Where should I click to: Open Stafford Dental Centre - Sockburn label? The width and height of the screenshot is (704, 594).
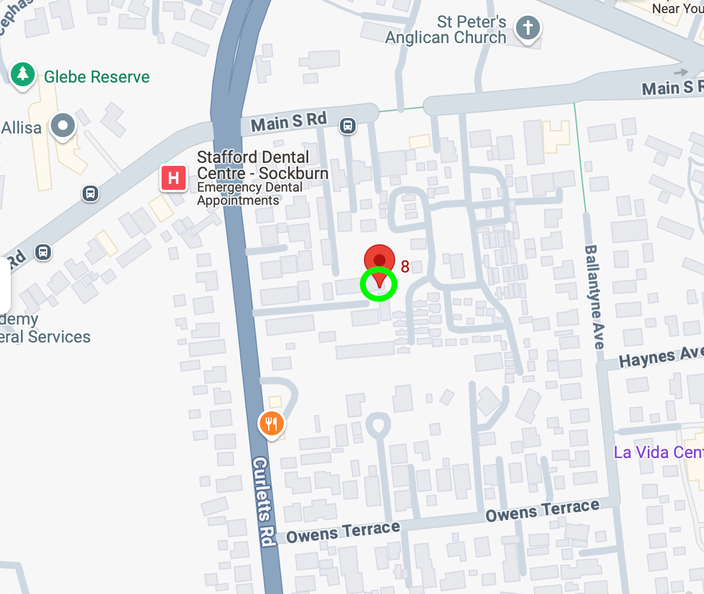coord(263,165)
